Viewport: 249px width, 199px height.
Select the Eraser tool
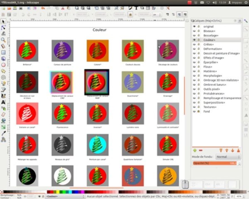tap(3, 115)
